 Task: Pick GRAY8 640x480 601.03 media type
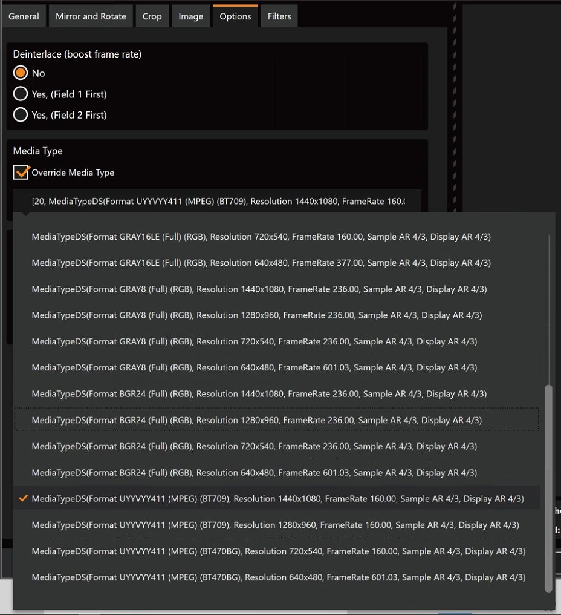[277, 367]
